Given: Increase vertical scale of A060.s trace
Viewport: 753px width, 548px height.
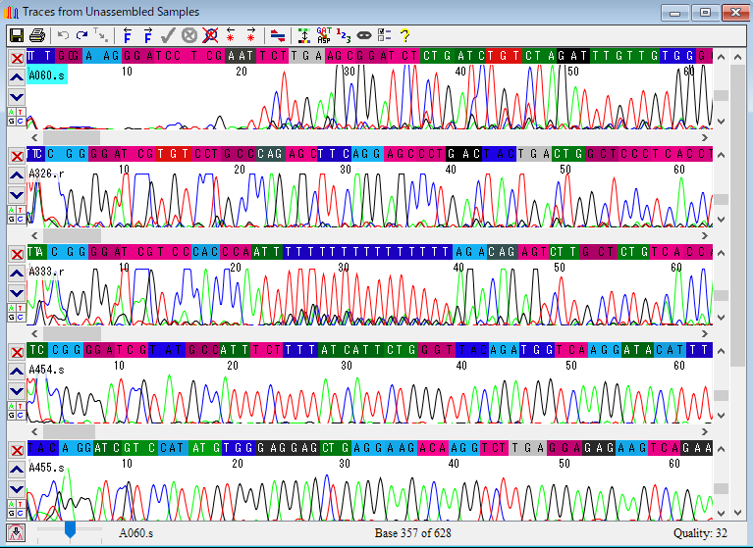Looking at the screenshot, I should pyautogui.click(x=721, y=57).
